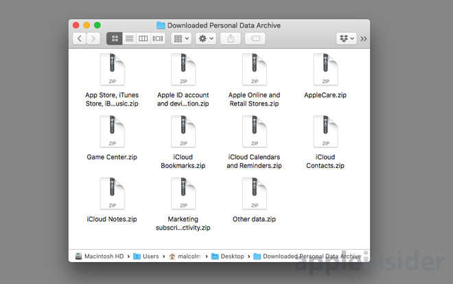453x284 pixels.
Task: Close the Finder window with red button
Action: click(76, 25)
